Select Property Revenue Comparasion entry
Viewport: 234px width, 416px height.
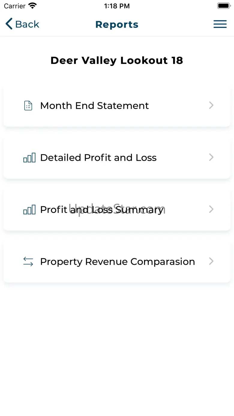[x=117, y=261]
